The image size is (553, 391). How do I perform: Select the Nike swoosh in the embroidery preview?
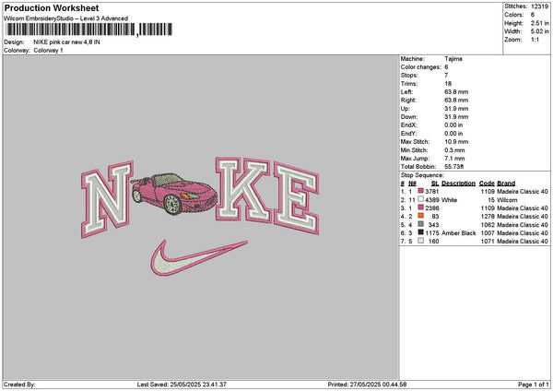click(x=199, y=257)
